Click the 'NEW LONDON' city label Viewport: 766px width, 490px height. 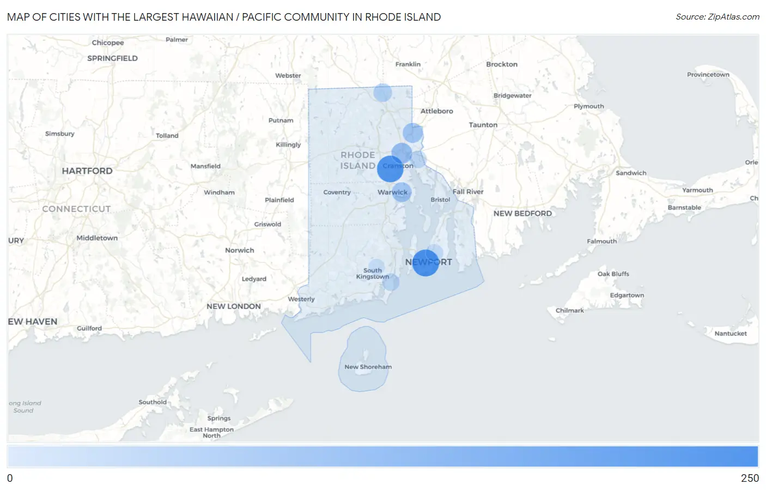[234, 306]
